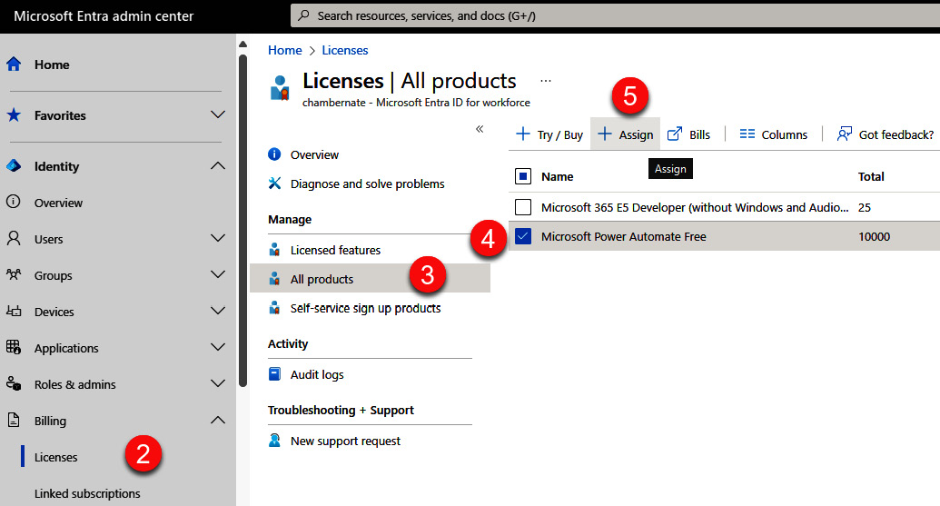This screenshot has width=940, height=506.
Task: Click the Assign button
Action: pyautogui.click(x=625, y=134)
